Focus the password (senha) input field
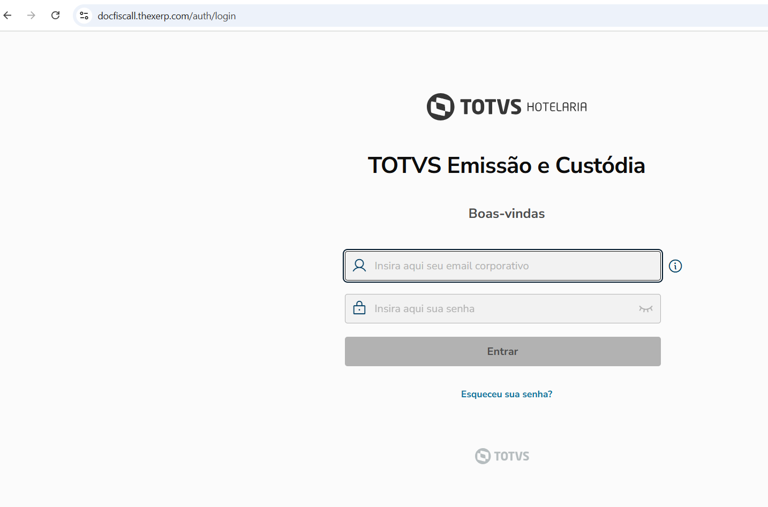 503,308
